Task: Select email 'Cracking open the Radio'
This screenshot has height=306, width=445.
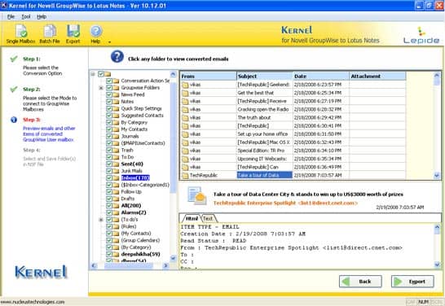Action: [x=263, y=109]
